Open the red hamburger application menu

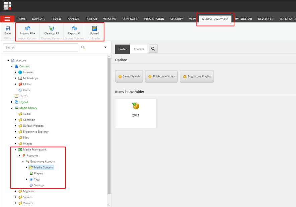point(7,19)
